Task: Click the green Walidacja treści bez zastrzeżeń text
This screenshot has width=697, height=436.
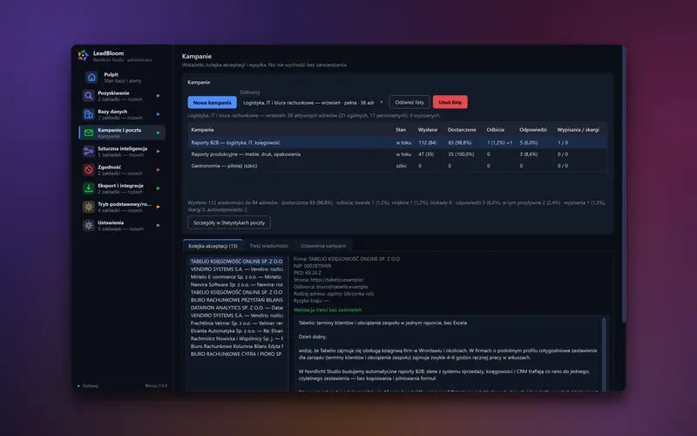Action: [328, 310]
